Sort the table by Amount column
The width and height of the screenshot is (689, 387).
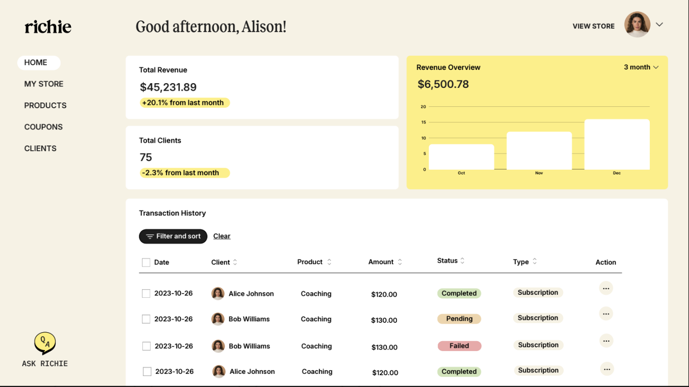click(x=400, y=262)
